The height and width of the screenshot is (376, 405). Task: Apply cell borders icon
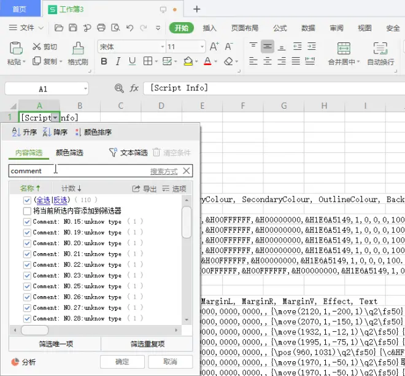[x=148, y=61]
